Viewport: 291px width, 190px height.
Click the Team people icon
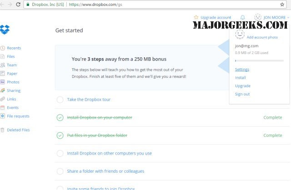tap(2, 65)
